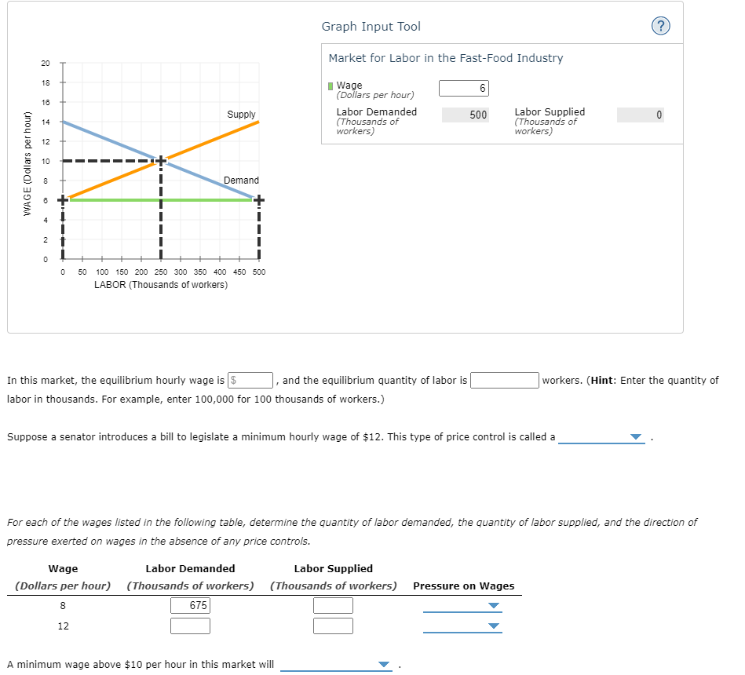Click the Labor Supplied blank for $8 wage
Screen dimensions: 745x675
[333, 605]
